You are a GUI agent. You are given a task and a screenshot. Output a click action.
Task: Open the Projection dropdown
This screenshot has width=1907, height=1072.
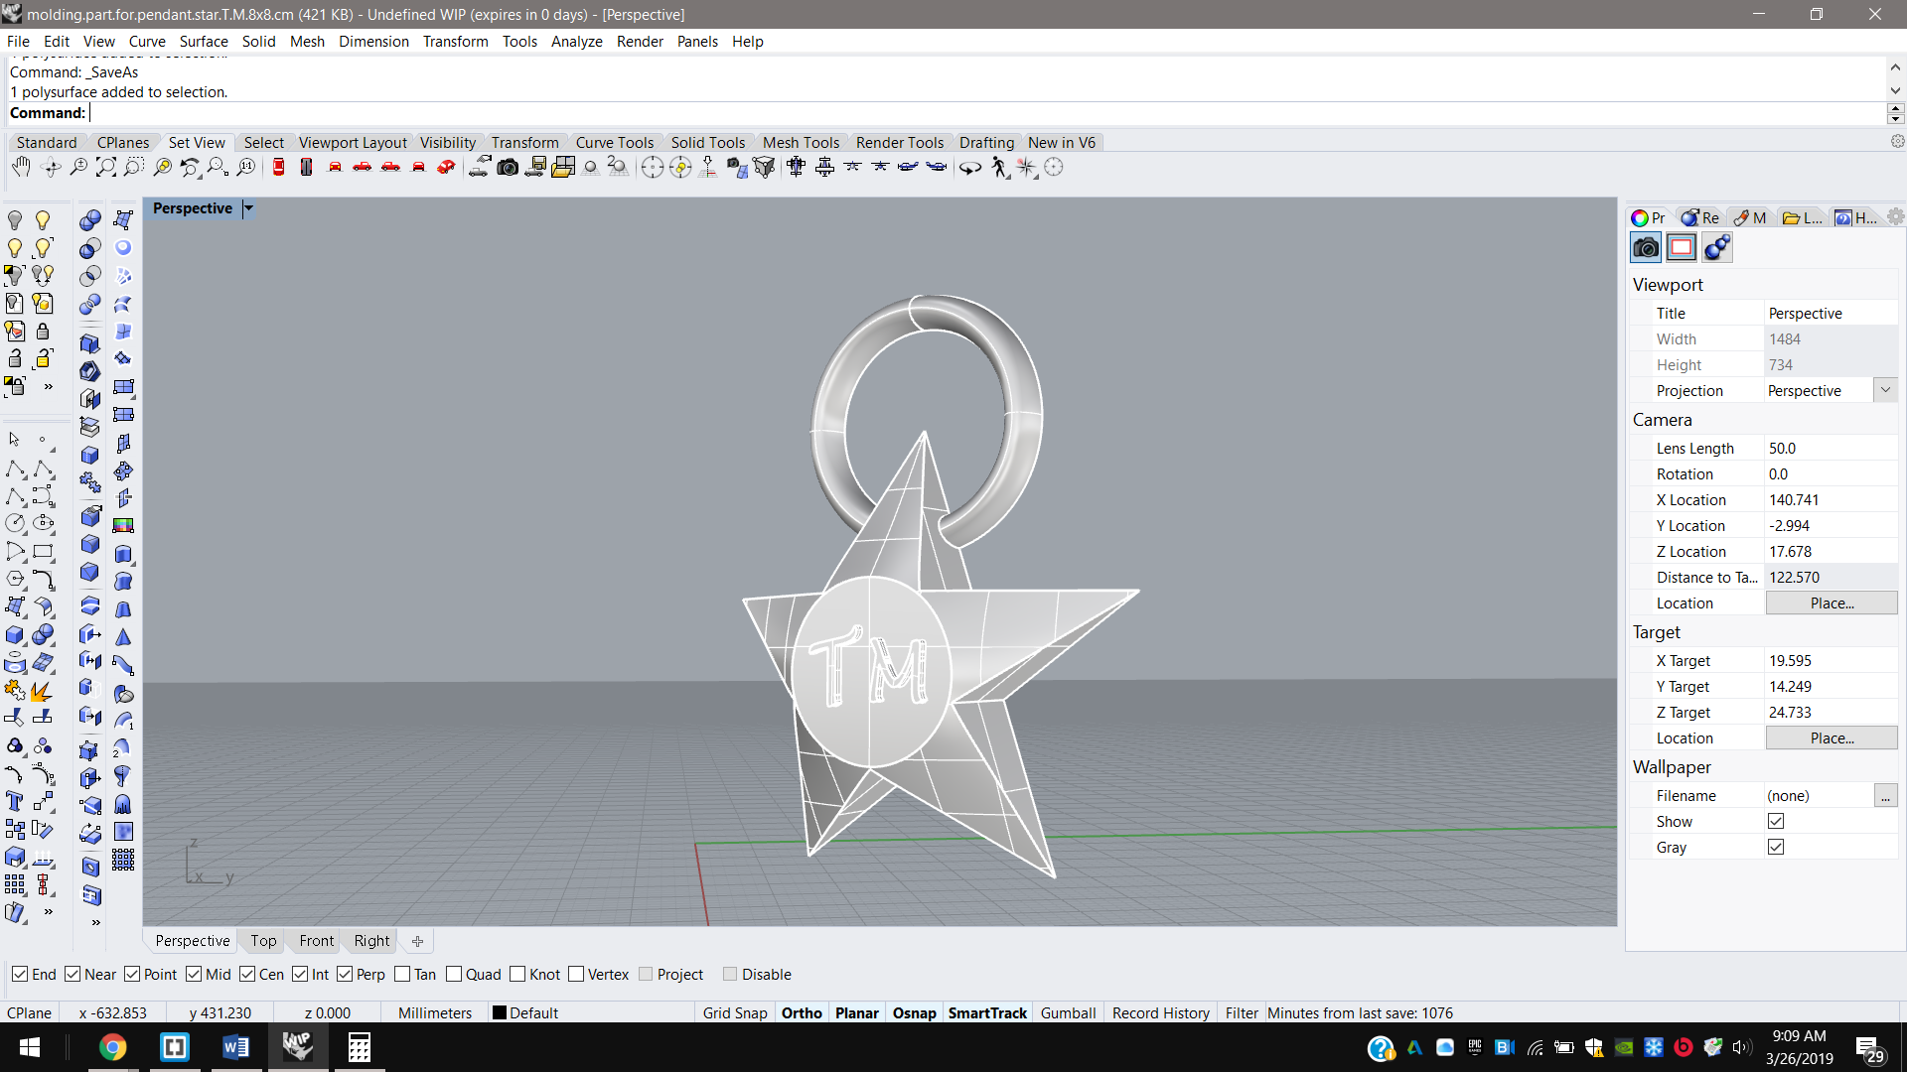coord(1885,390)
